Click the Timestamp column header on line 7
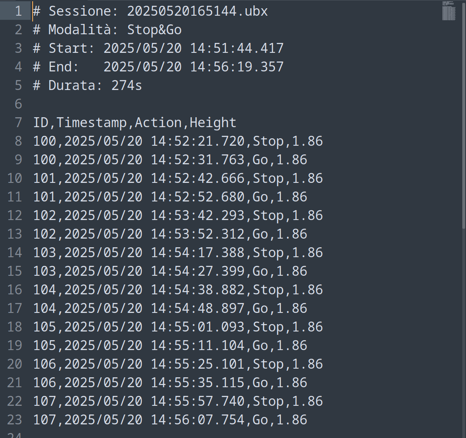466x438 pixels. [x=92, y=123]
